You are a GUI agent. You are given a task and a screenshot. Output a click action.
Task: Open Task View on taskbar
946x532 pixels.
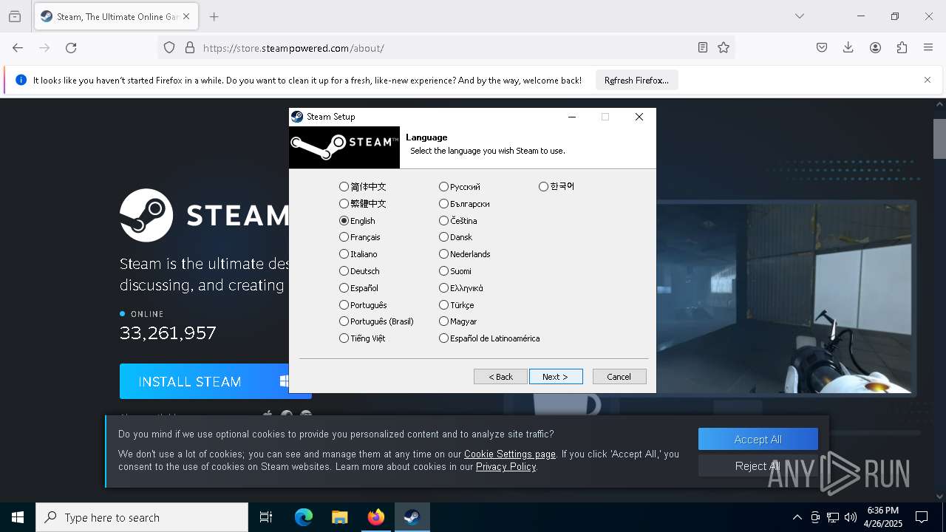266,517
